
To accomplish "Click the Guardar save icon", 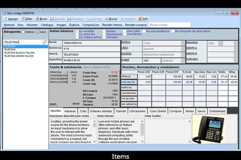I will click(x=52, y=19).
